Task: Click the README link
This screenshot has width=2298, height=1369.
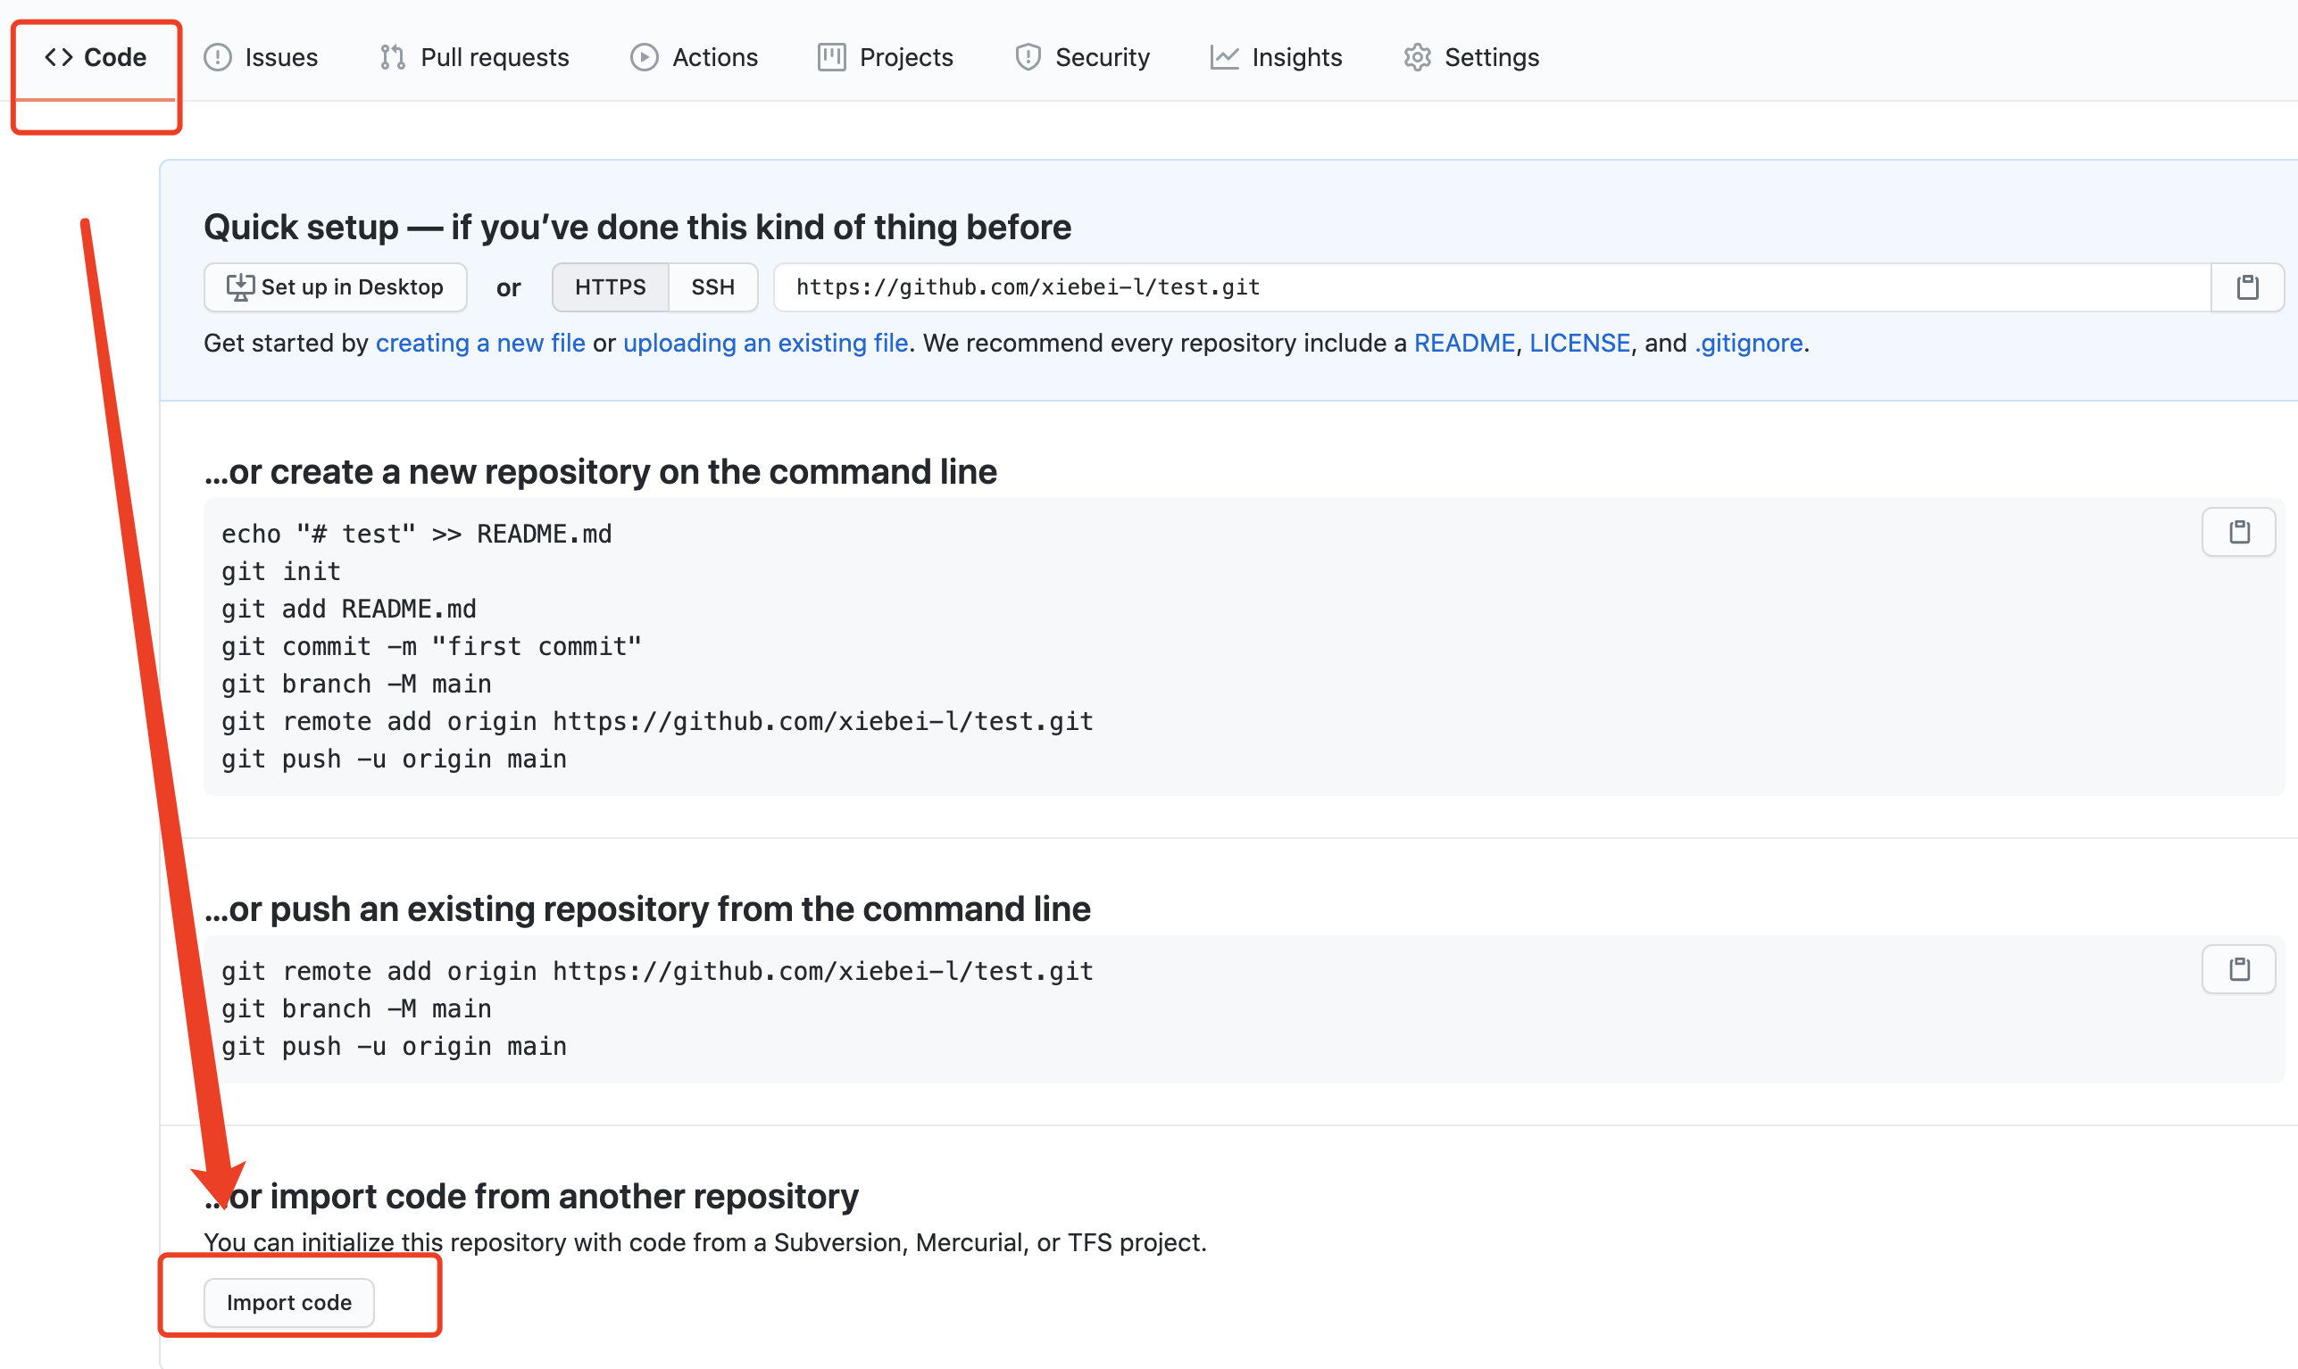Action: (1464, 344)
